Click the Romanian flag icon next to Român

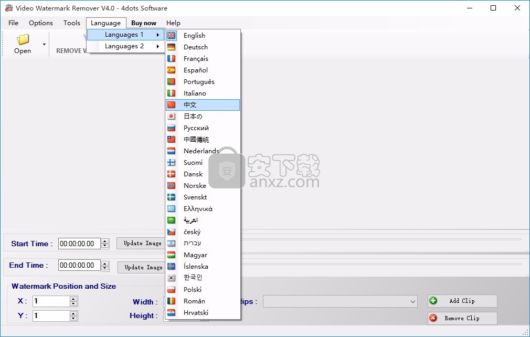coord(172,301)
